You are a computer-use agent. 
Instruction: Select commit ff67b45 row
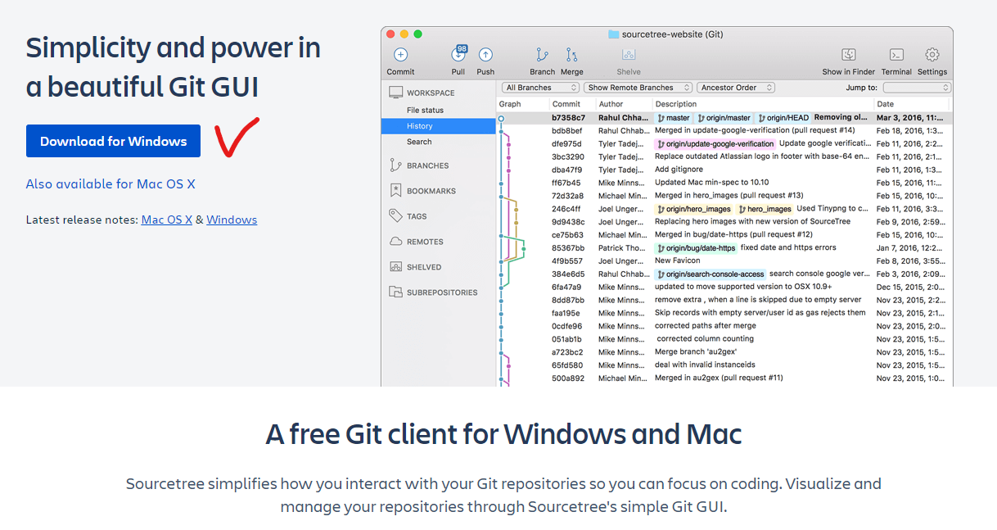[x=724, y=183]
